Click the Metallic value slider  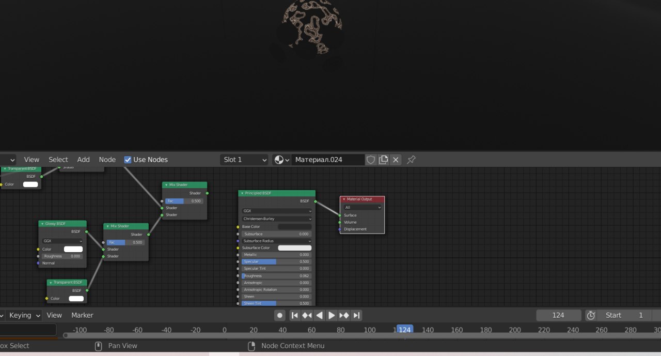click(276, 255)
